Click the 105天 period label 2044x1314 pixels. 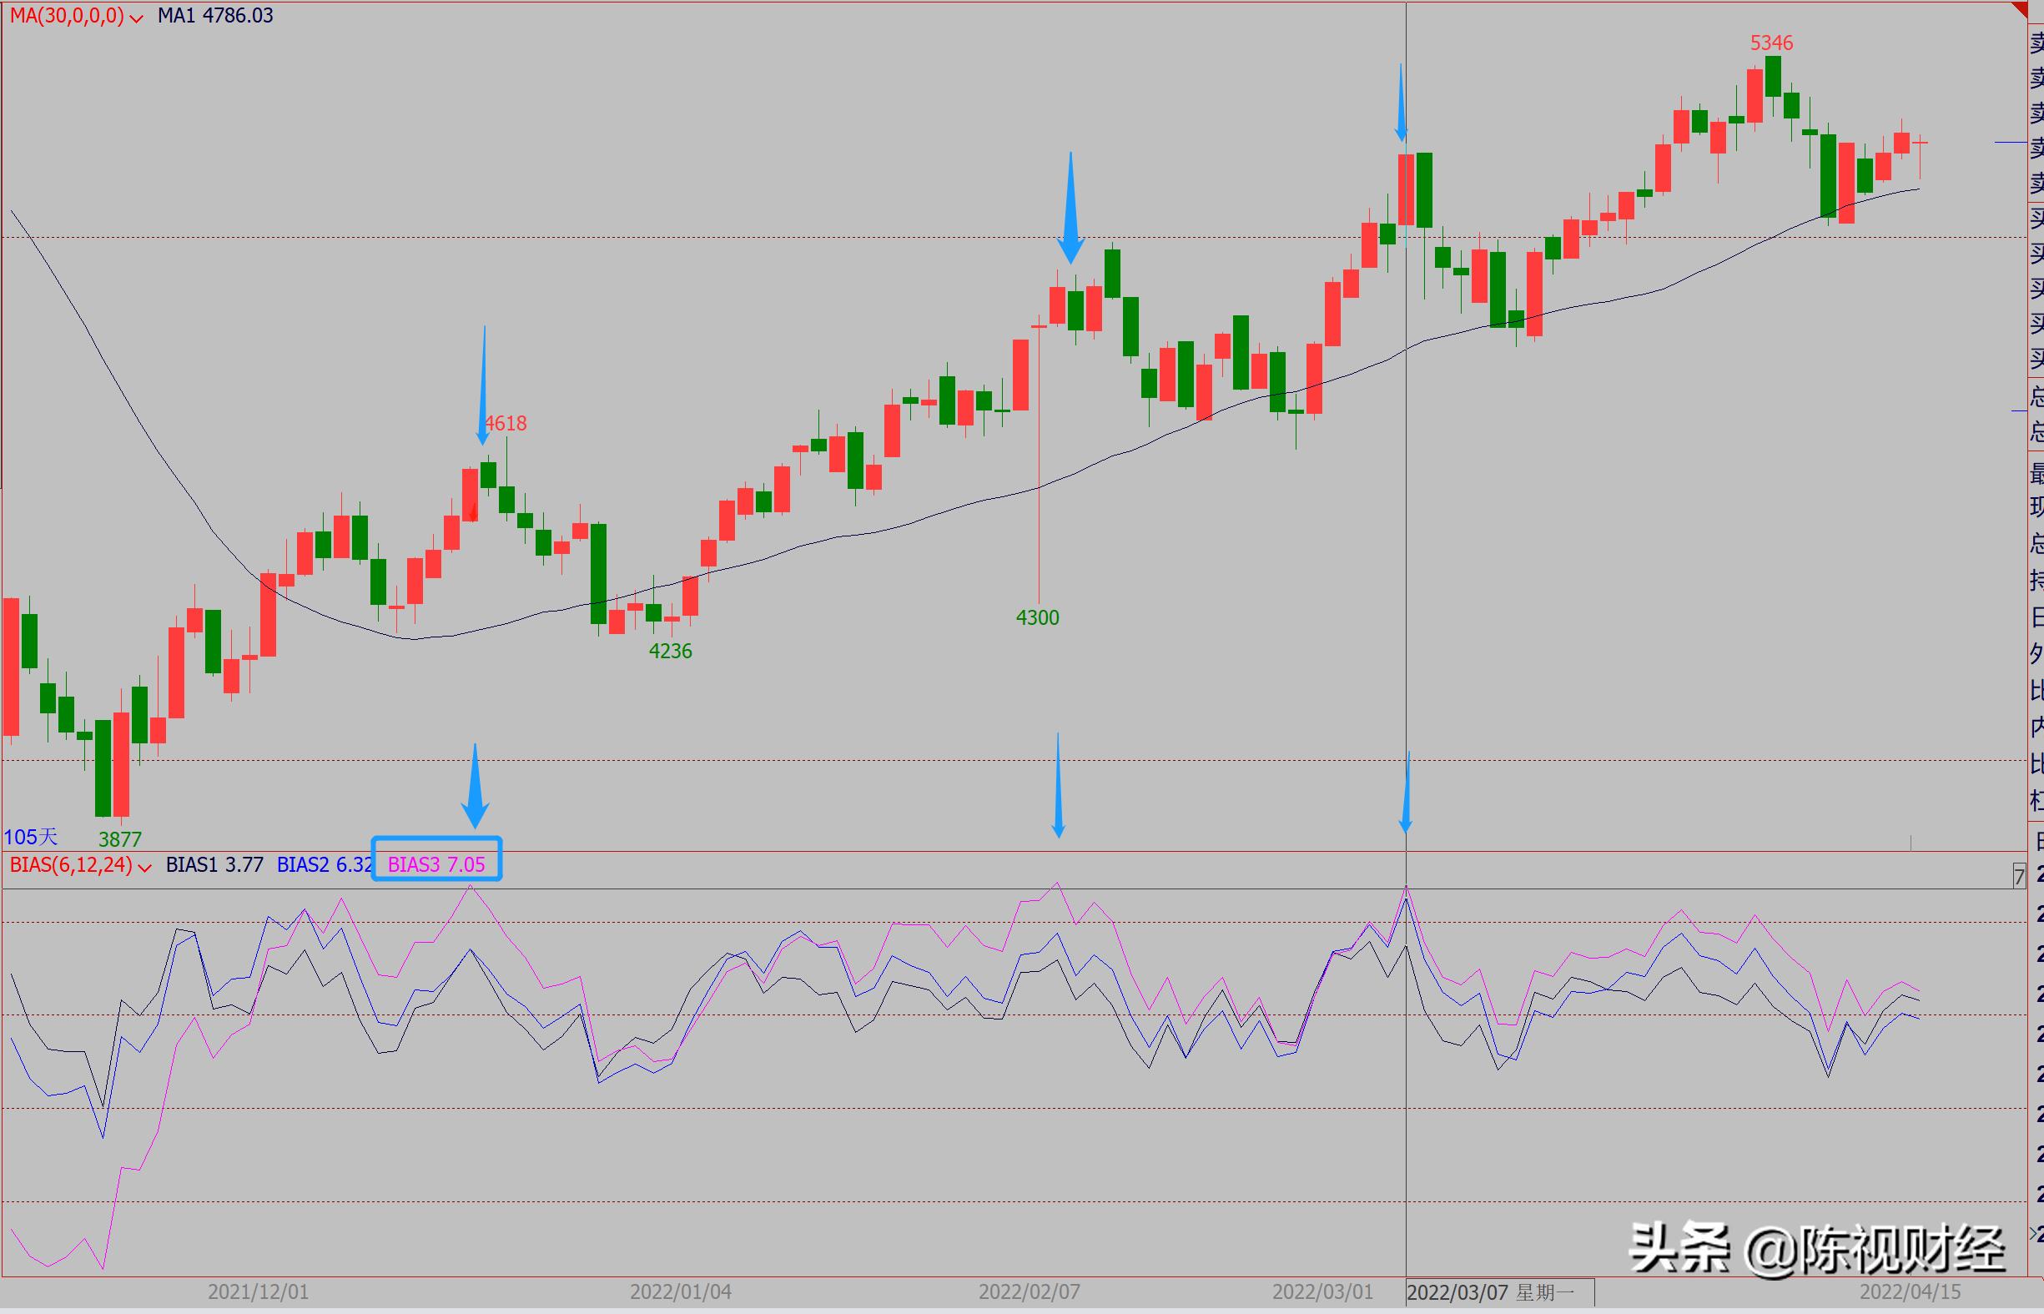coord(31,837)
